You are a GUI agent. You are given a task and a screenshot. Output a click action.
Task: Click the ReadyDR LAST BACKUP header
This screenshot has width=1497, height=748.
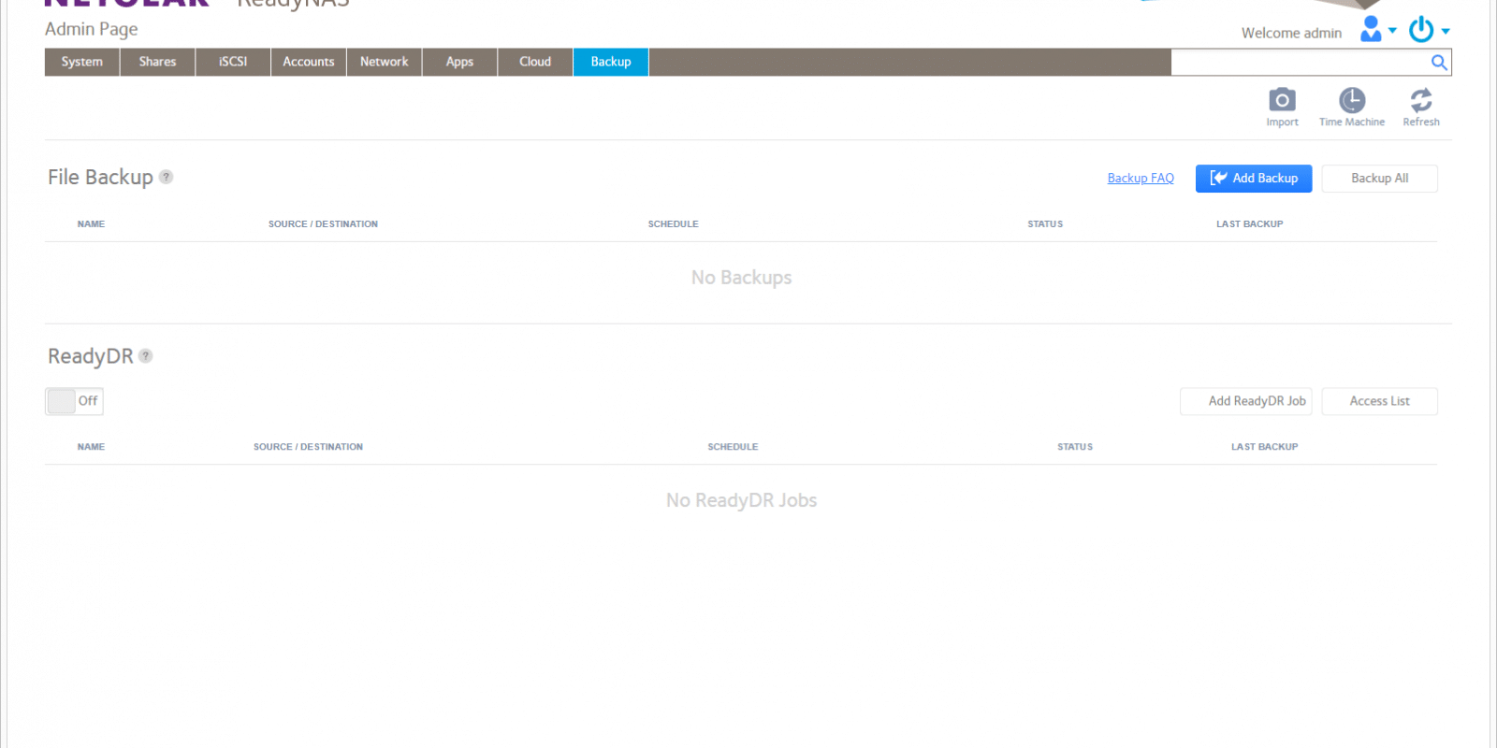(x=1265, y=447)
